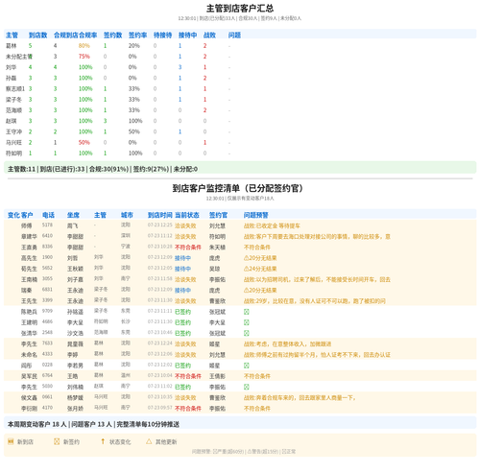
Task: Select the 签约率 column header
Action: [137, 35]
